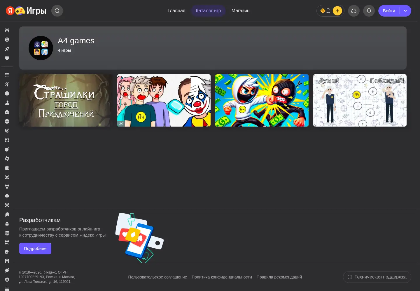Open the Пользовательское соглашение link

tap(157, 277)
